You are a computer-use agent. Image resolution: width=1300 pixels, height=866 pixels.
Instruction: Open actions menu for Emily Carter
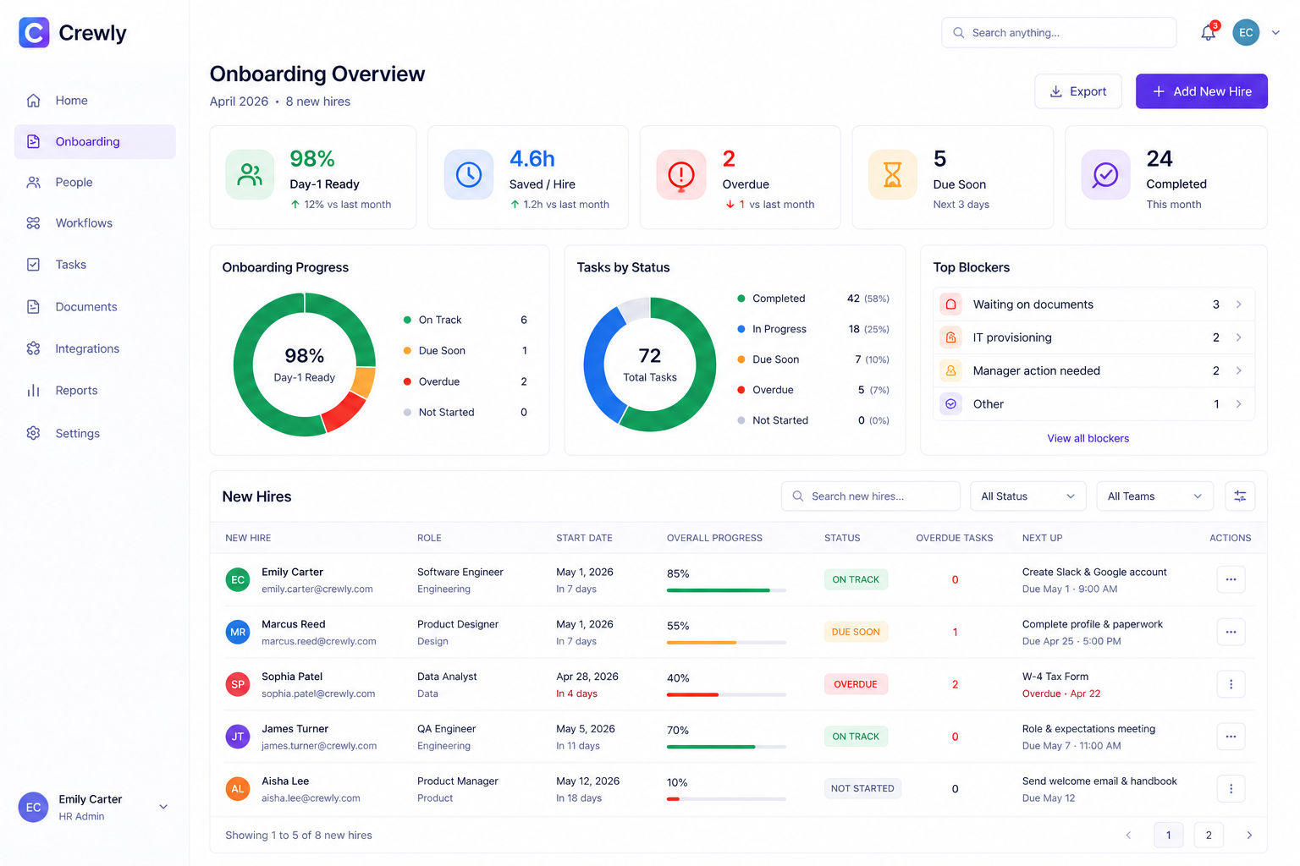click(x=1231, y=580)
